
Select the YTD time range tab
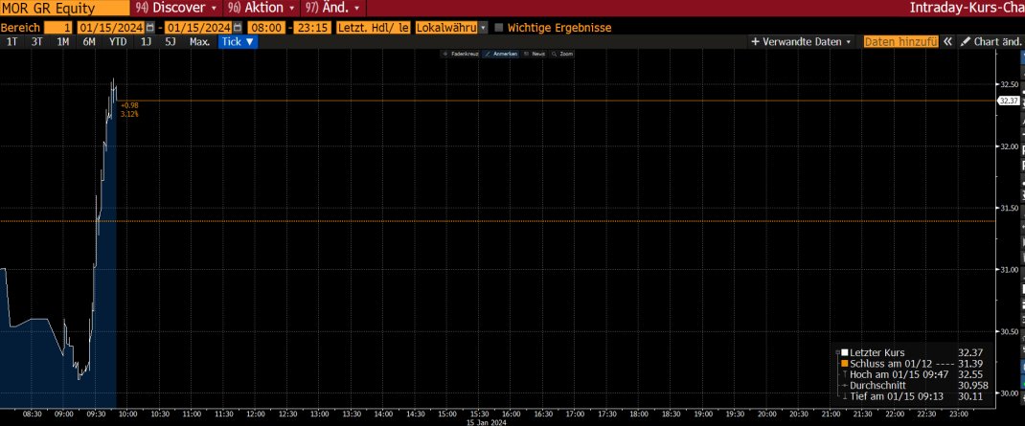click(x=118, y=42)
